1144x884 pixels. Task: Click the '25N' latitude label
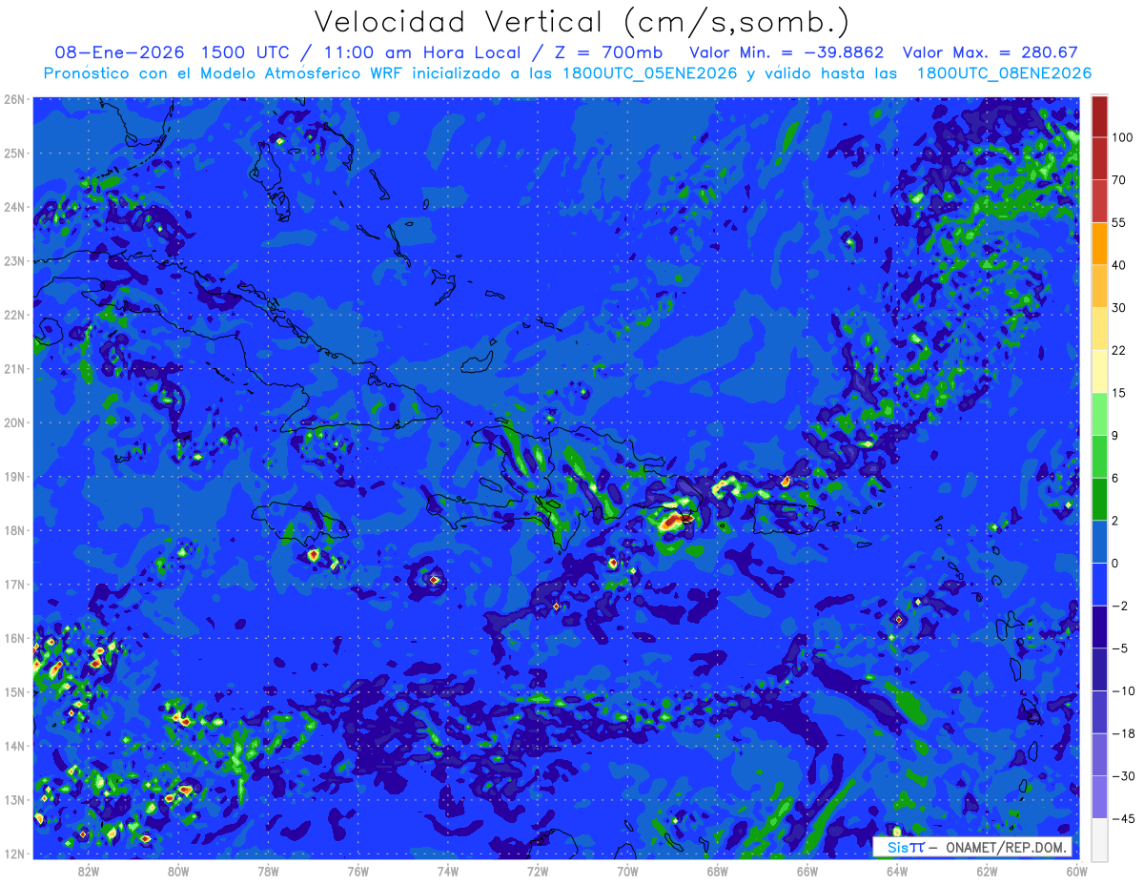[x=14, y=153]
